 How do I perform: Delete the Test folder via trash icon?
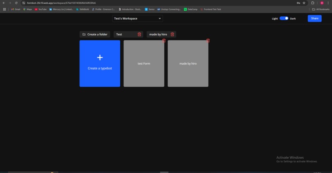coord(139,35)
